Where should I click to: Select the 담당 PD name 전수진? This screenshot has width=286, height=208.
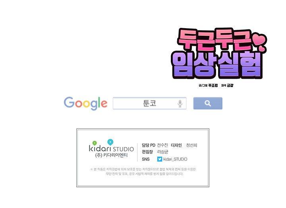click(162, 146)
